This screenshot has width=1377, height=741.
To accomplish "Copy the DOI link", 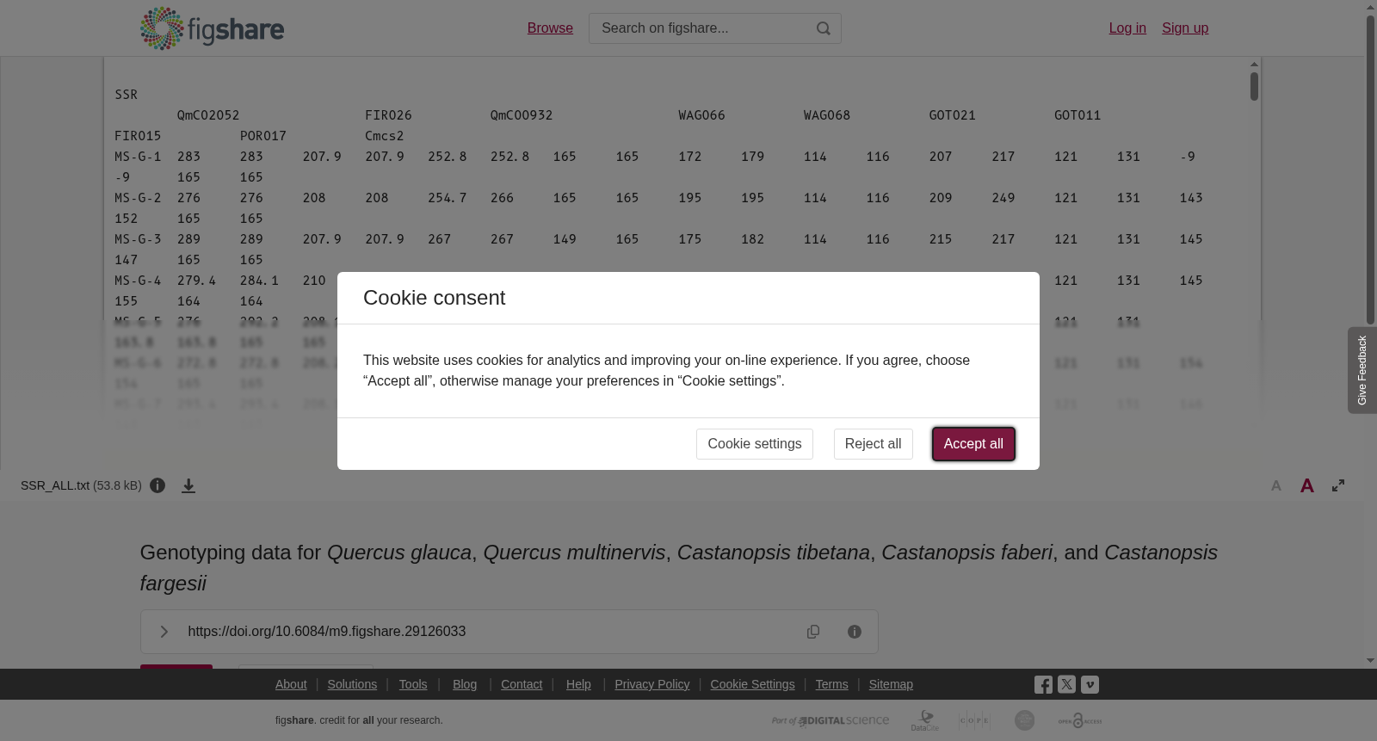I will point(813,632).
